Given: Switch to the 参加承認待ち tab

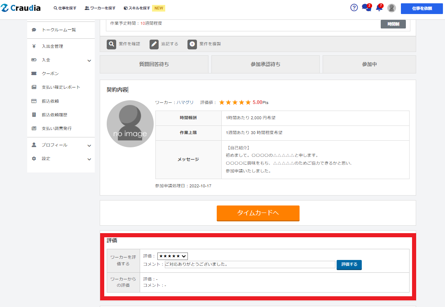Looking at the screenshot, I should click(265, 64).
